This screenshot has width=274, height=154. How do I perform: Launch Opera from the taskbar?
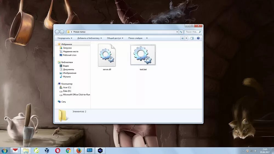(x=58, y=150)
